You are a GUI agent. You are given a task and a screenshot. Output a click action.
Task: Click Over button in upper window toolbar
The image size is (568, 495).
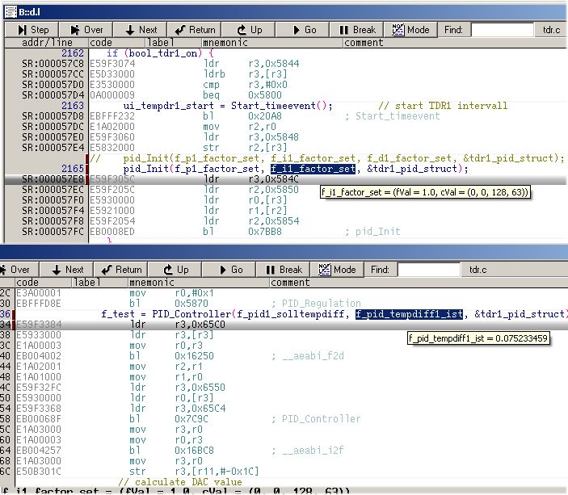pos(86,30)
